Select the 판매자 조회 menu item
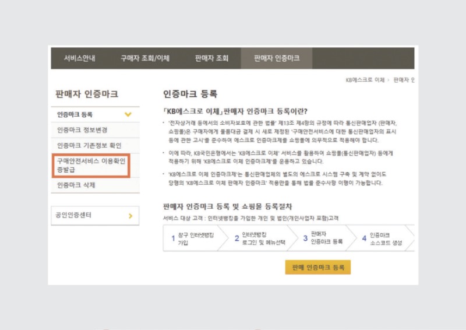 tap(211, 58)
